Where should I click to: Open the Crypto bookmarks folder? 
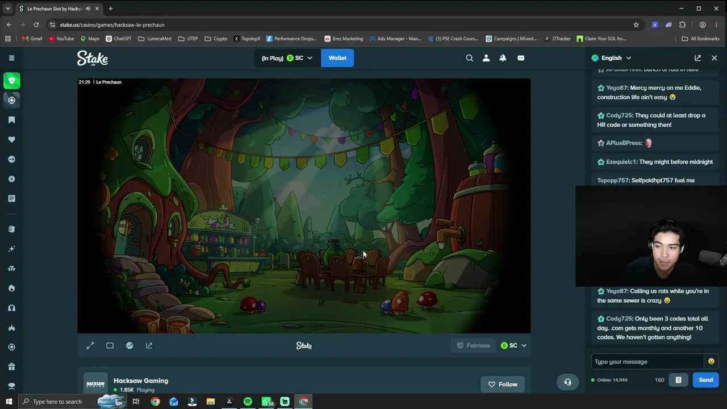click(216, 39)
